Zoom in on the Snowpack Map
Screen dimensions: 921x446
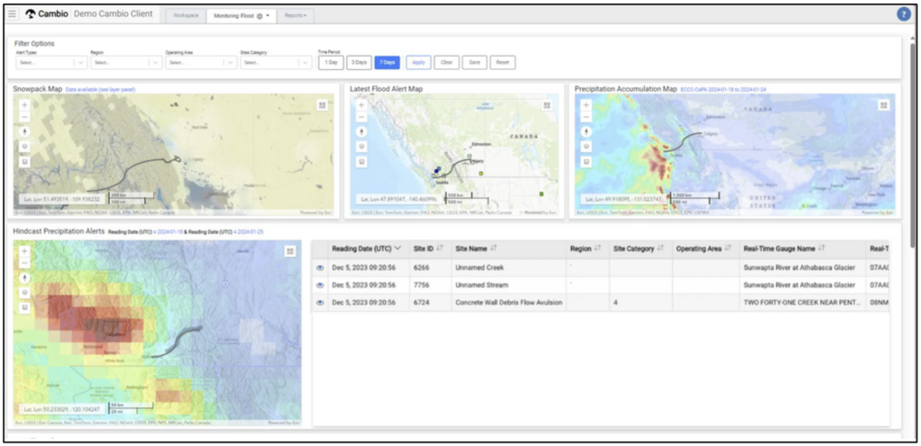coord(24,105)
